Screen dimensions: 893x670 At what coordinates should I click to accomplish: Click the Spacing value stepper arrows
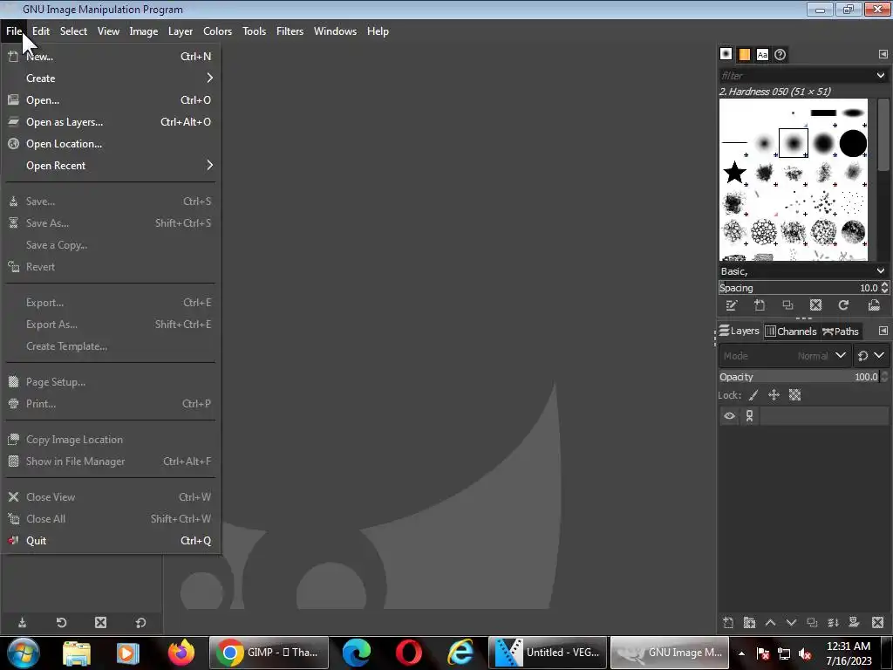click(x=884, y=288)
